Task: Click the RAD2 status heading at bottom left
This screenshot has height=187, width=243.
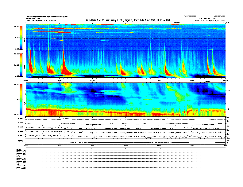Action: 18,149
